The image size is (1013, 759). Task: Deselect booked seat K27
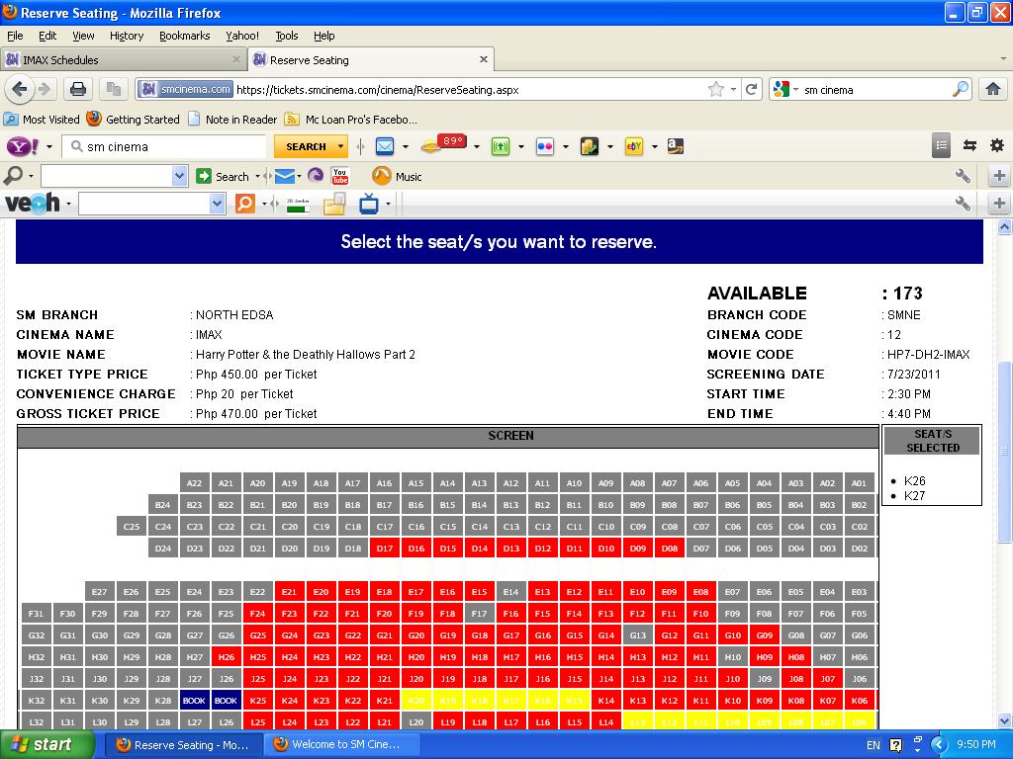[194, 701]
